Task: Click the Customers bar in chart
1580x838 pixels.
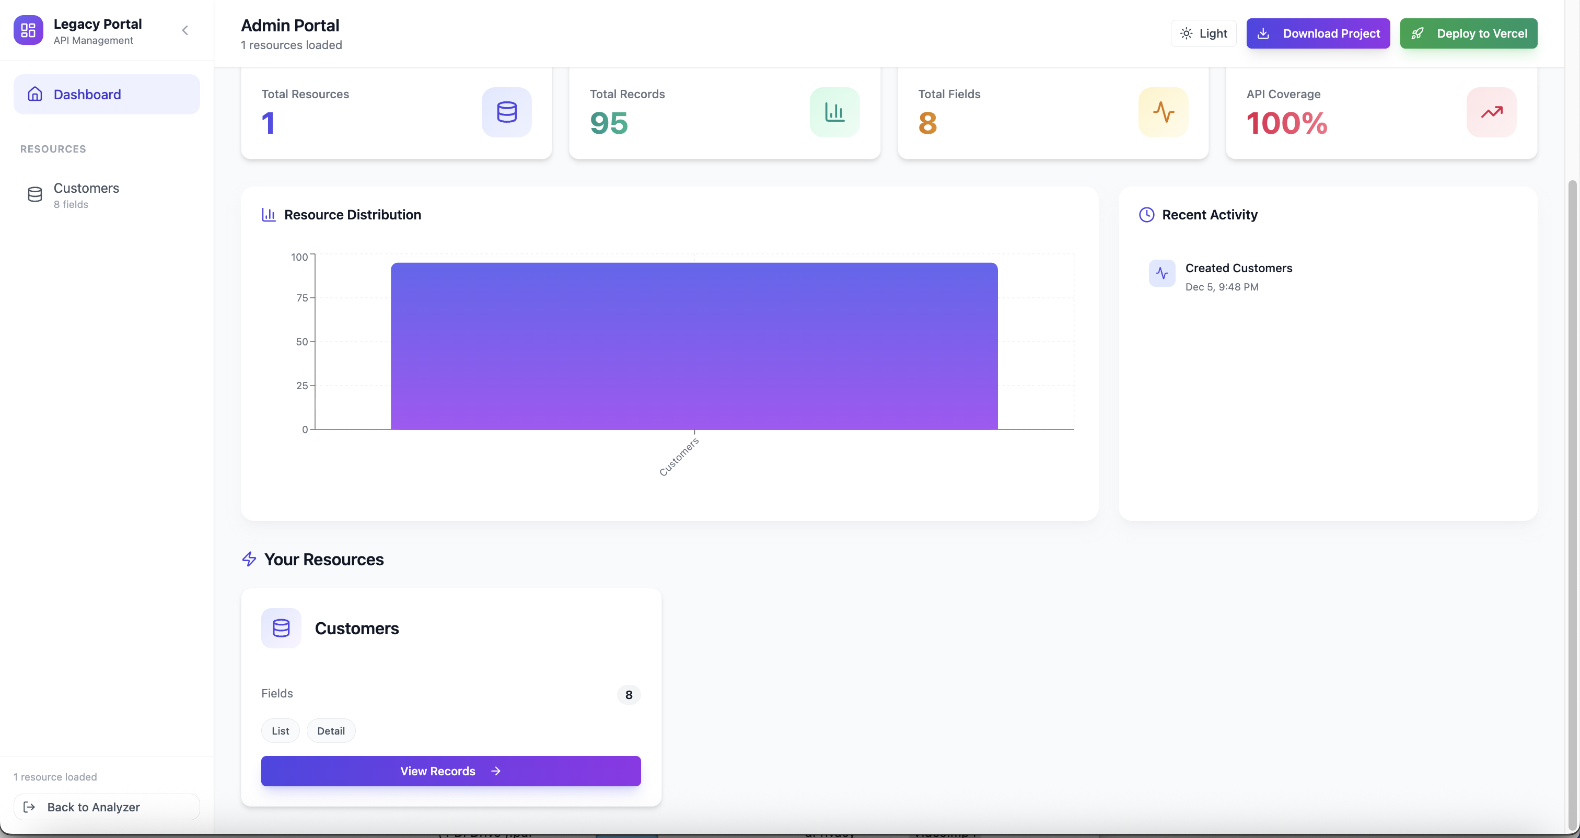Action: tap(694, 346)
